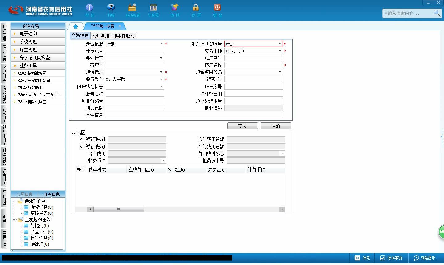Open 7542-配钞助手 transaction
Image resolution: width=444 pixels, height=265 pixels.
[x=30, y=88]
